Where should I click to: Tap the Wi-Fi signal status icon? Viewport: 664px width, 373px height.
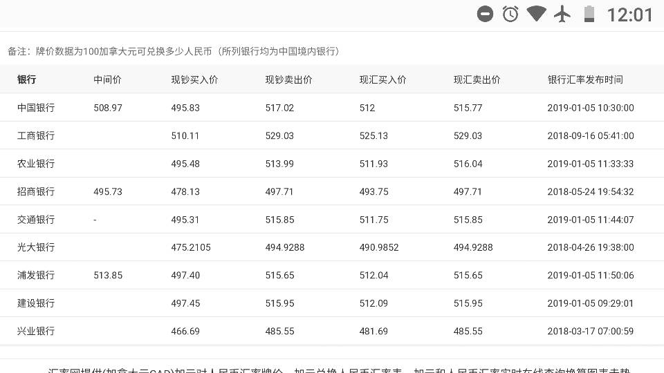[536, 14]
